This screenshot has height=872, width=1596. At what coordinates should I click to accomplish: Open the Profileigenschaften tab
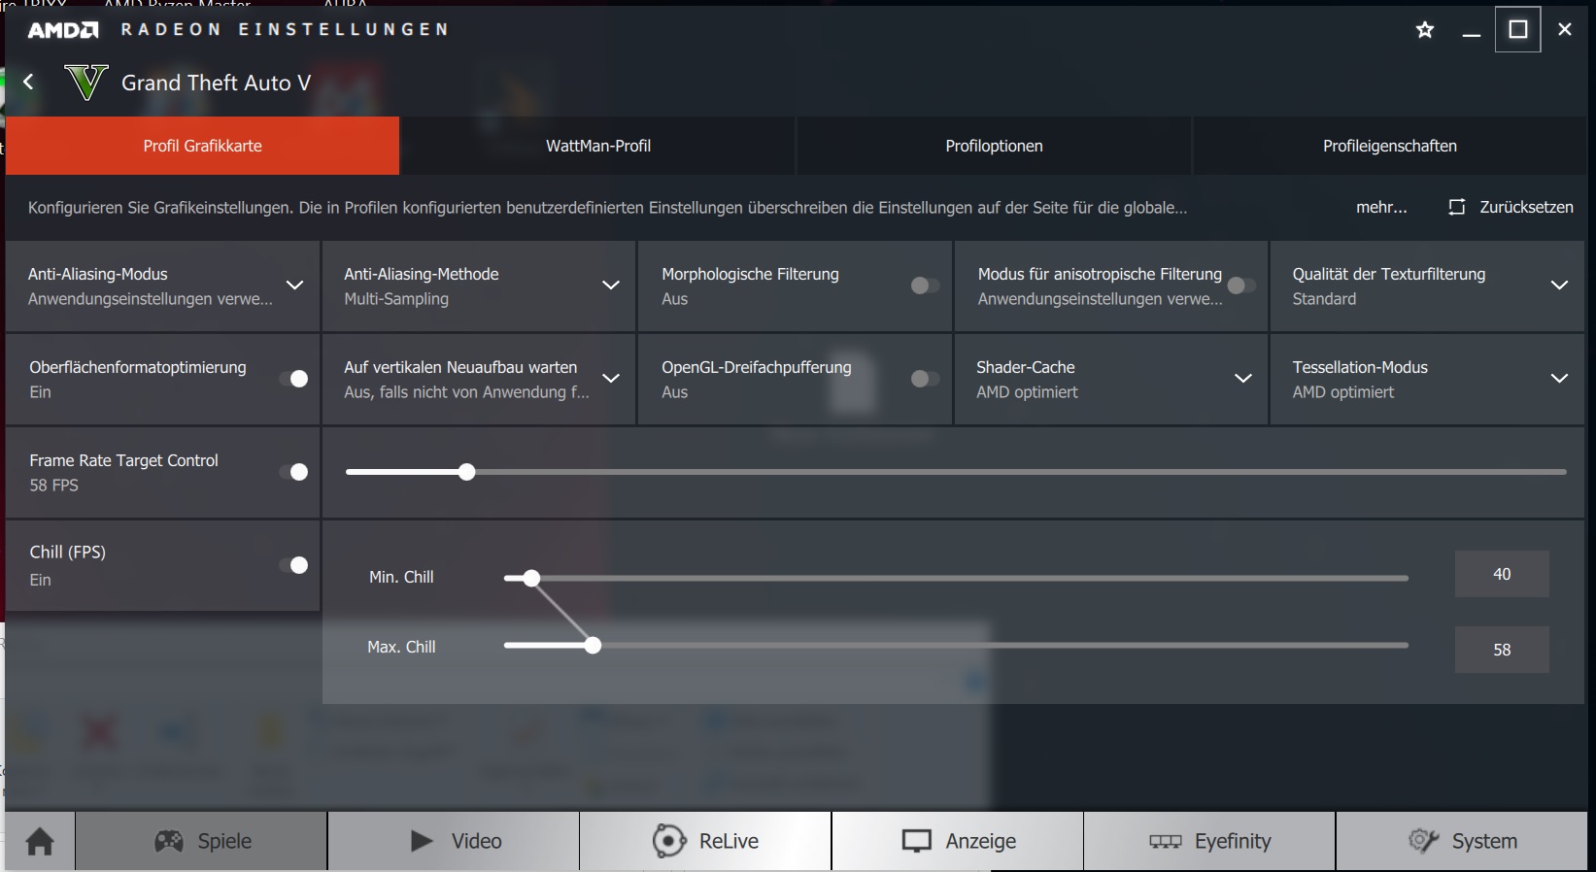tap(1390, 146)
